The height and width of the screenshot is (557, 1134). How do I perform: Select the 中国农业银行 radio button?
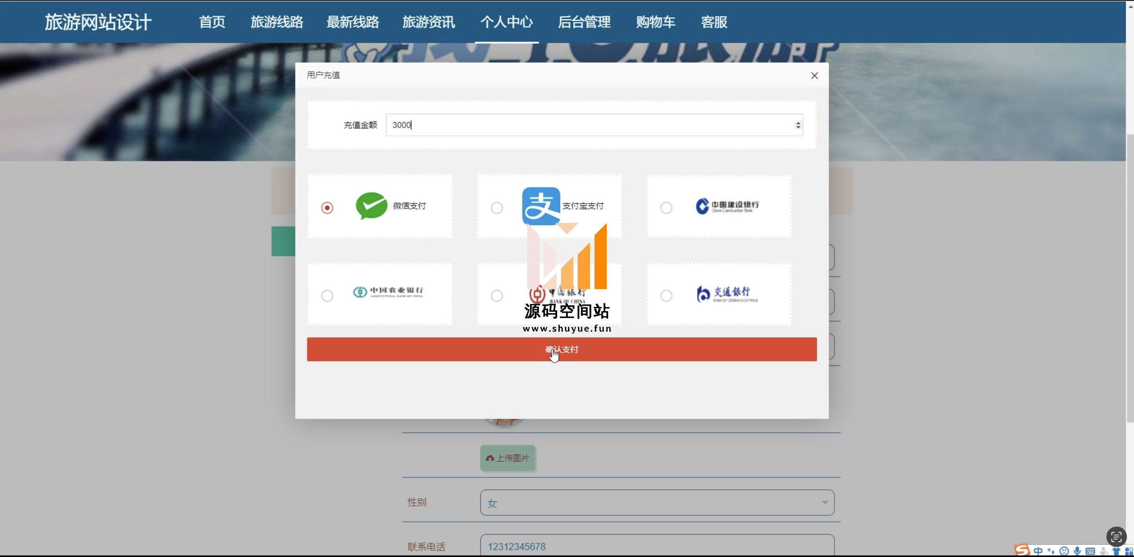327,296
